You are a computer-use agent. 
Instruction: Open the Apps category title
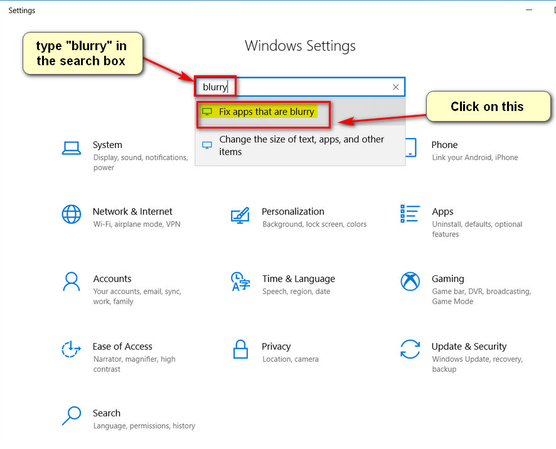(x=442, y=212)
